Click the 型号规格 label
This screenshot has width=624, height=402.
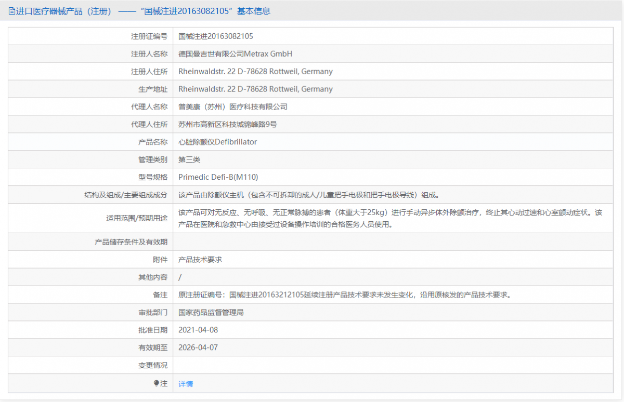point(153,177)
